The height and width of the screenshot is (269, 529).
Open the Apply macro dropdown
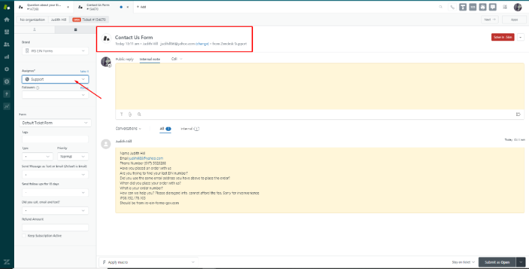click(x=148, y=262)
